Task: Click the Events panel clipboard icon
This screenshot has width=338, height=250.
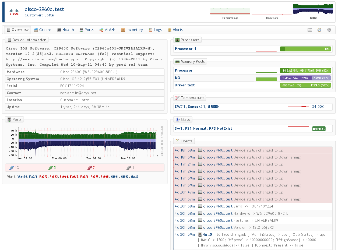Action: click(177, 141)
